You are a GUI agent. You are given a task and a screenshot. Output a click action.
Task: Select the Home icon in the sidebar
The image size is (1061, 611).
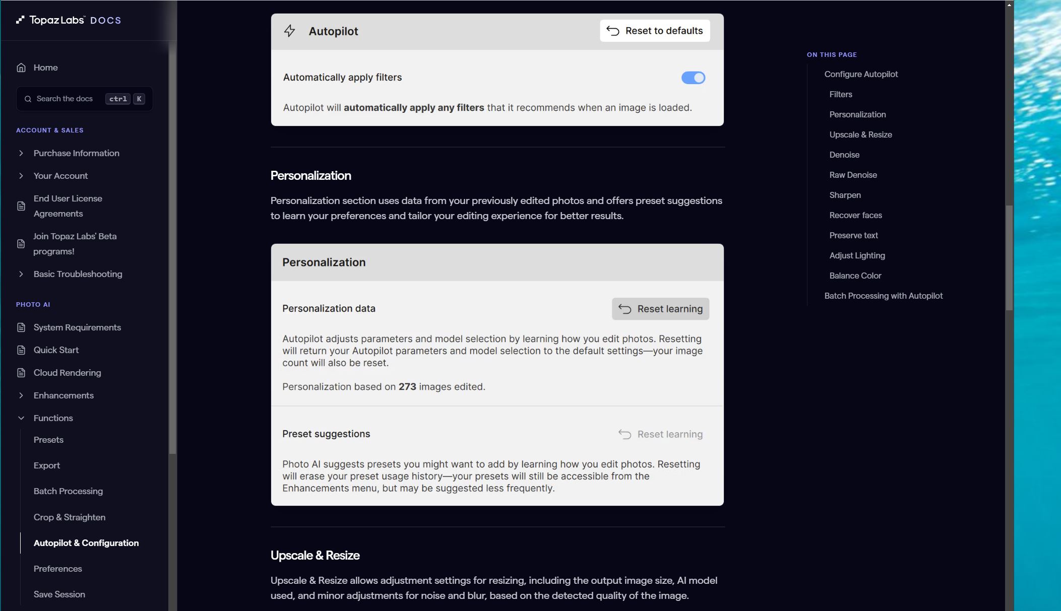coord(21,67)
